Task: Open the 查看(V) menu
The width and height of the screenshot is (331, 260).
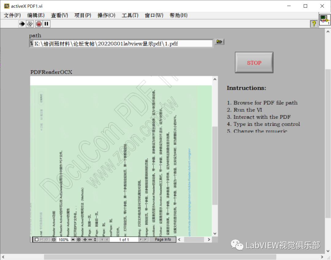Action: click(x=59, y=15)
